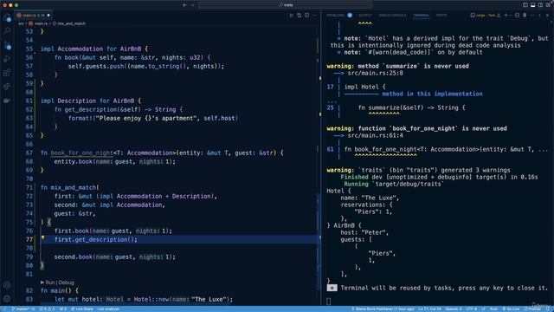This screenshot has height=312, width=554.
Task: Click 'fn mix_and_match(' on line 71
Action: pyautogui.click(x=70, y=187)
